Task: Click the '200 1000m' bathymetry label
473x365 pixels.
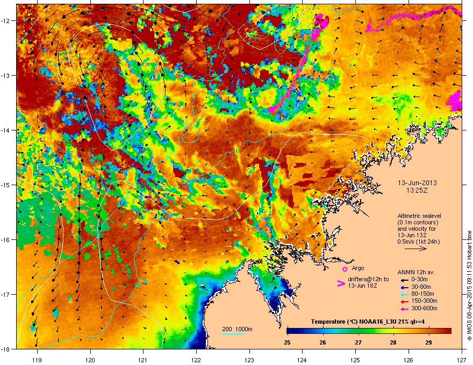Action: pyautogui.click(x=237, y=329)
